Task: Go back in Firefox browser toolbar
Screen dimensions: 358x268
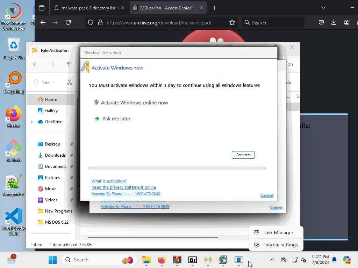Action: pyautogui.click(x=43, y=23)
